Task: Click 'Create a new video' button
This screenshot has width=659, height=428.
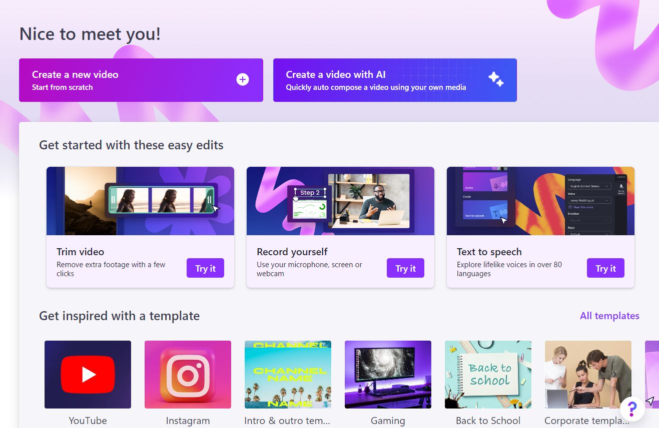Action: (141, 80)
